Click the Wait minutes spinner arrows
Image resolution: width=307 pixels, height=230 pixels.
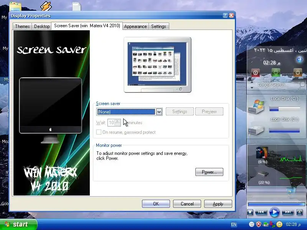(x=117, y=123)
